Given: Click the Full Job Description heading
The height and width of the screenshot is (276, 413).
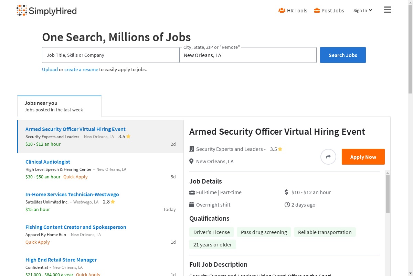Looking at the screenshot, I should click(218, 264).
